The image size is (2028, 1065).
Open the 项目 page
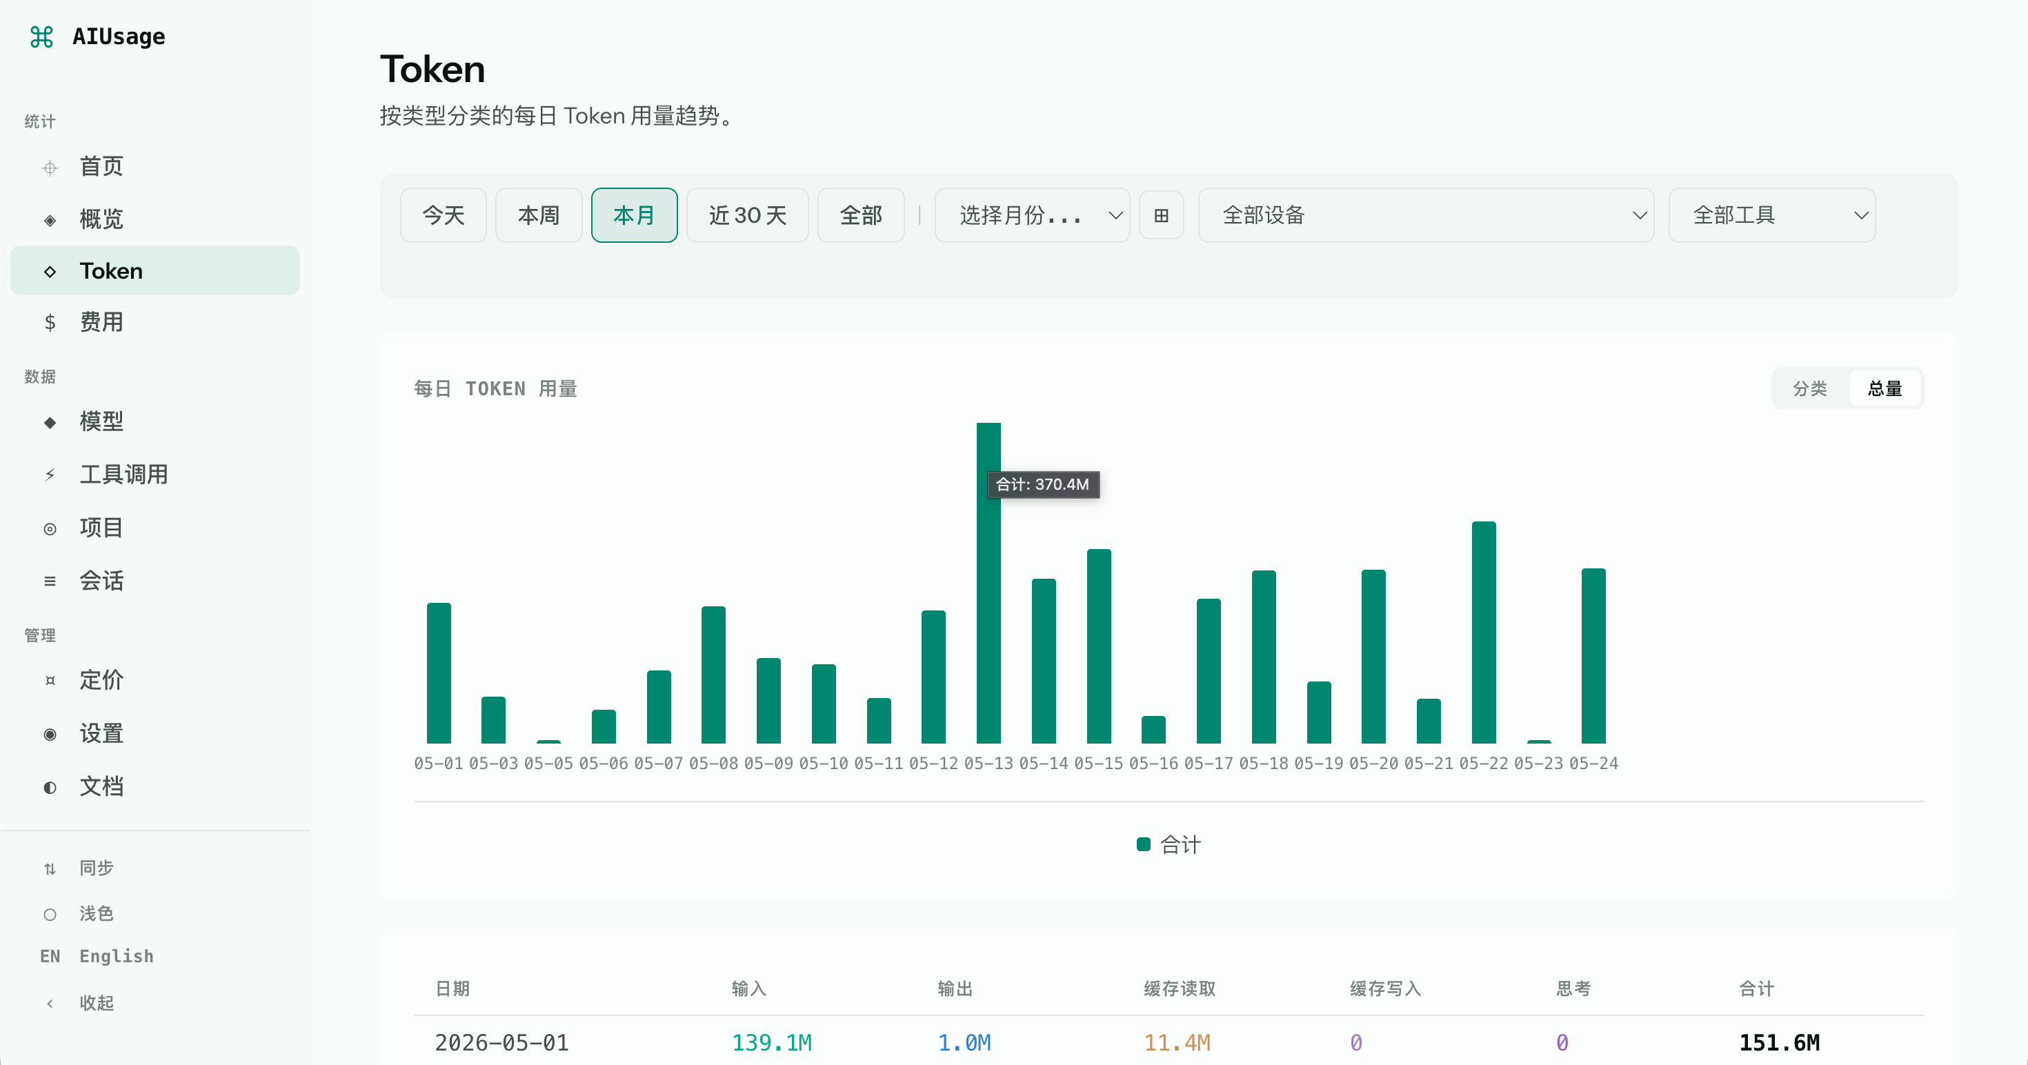point(155,528)
